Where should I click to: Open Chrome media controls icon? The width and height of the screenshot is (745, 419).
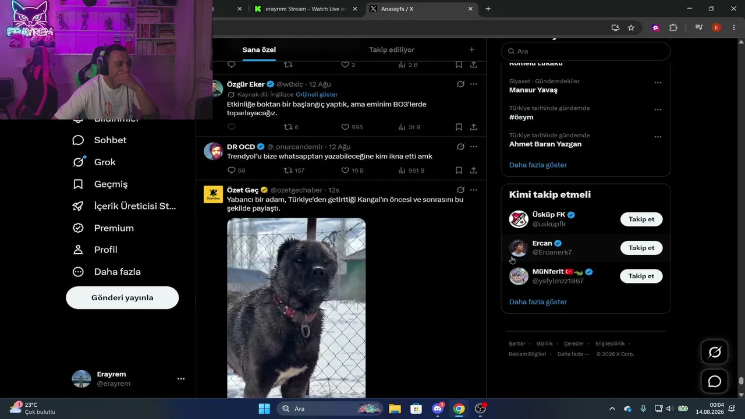[x=699, y=27]
